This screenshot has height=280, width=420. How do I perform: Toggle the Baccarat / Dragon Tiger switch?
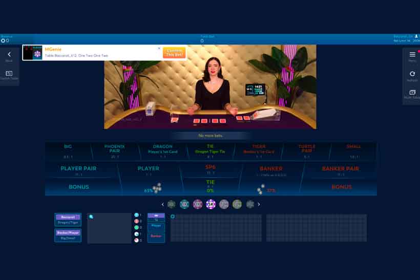(x=68, y=220)
